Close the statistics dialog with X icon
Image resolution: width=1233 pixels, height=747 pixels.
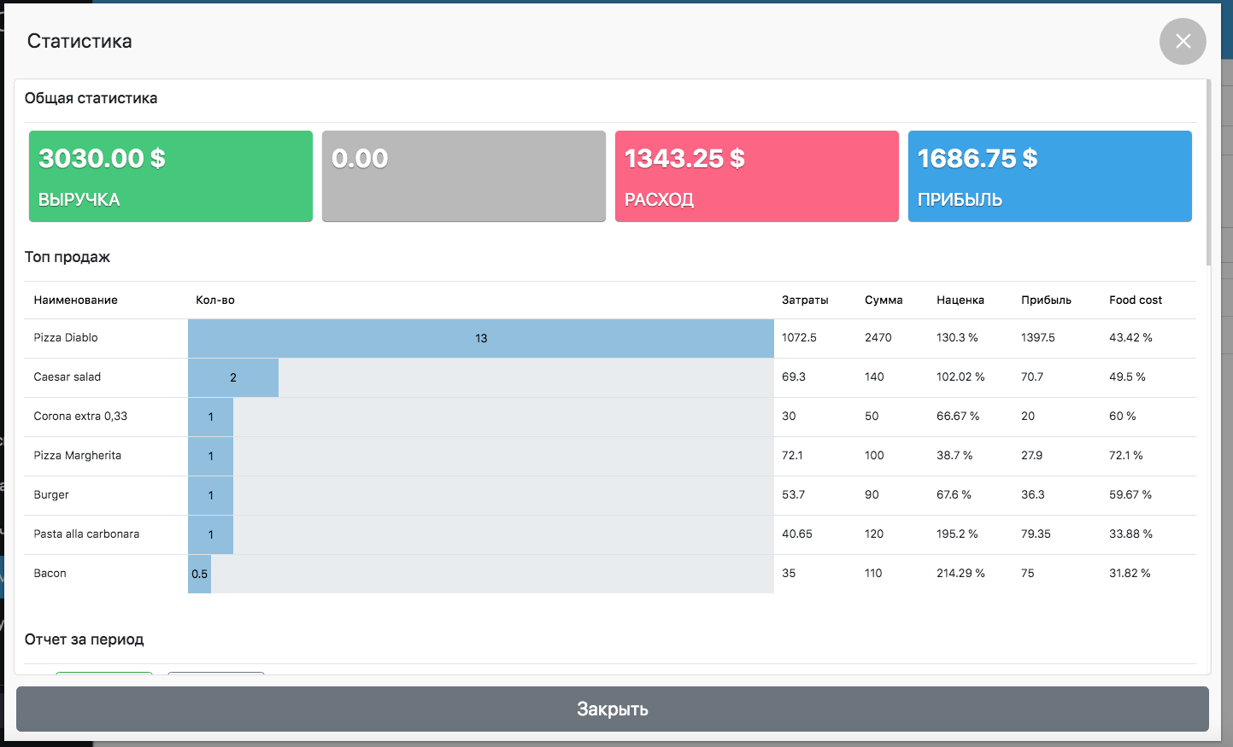click(x=1183, y=41)
